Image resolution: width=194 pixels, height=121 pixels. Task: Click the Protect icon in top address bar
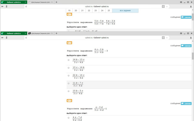point(163,7)
